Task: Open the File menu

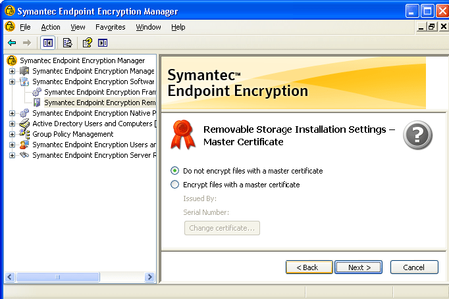Action: point(25,27)
